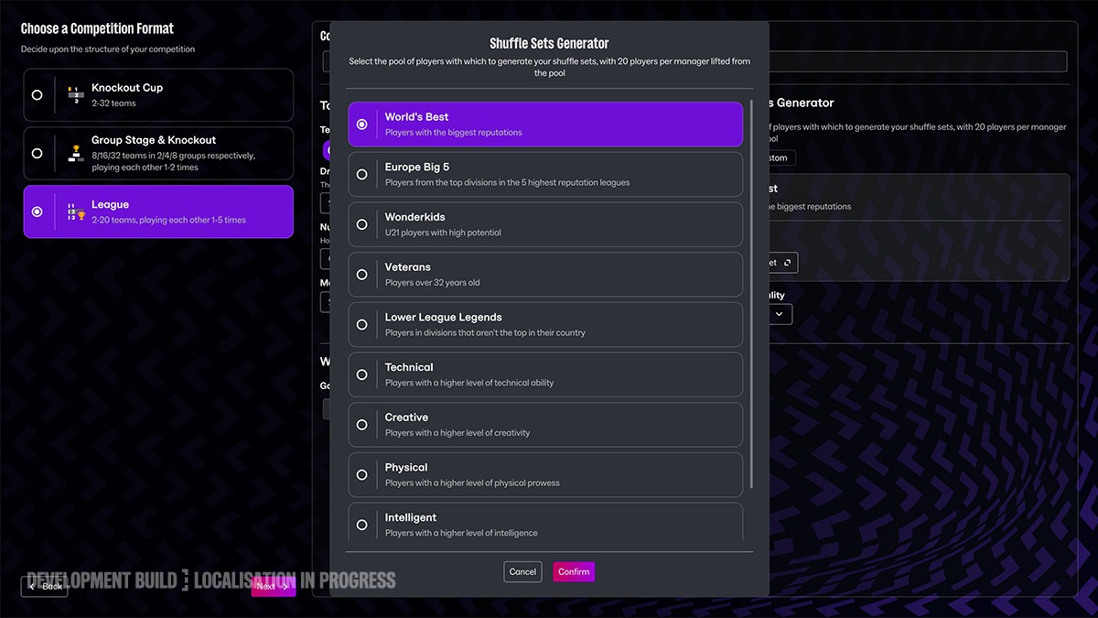Click the dialog's 'Select the pool of players' instruction
This screenshot has width=1098, height=618.
(549, 67)
